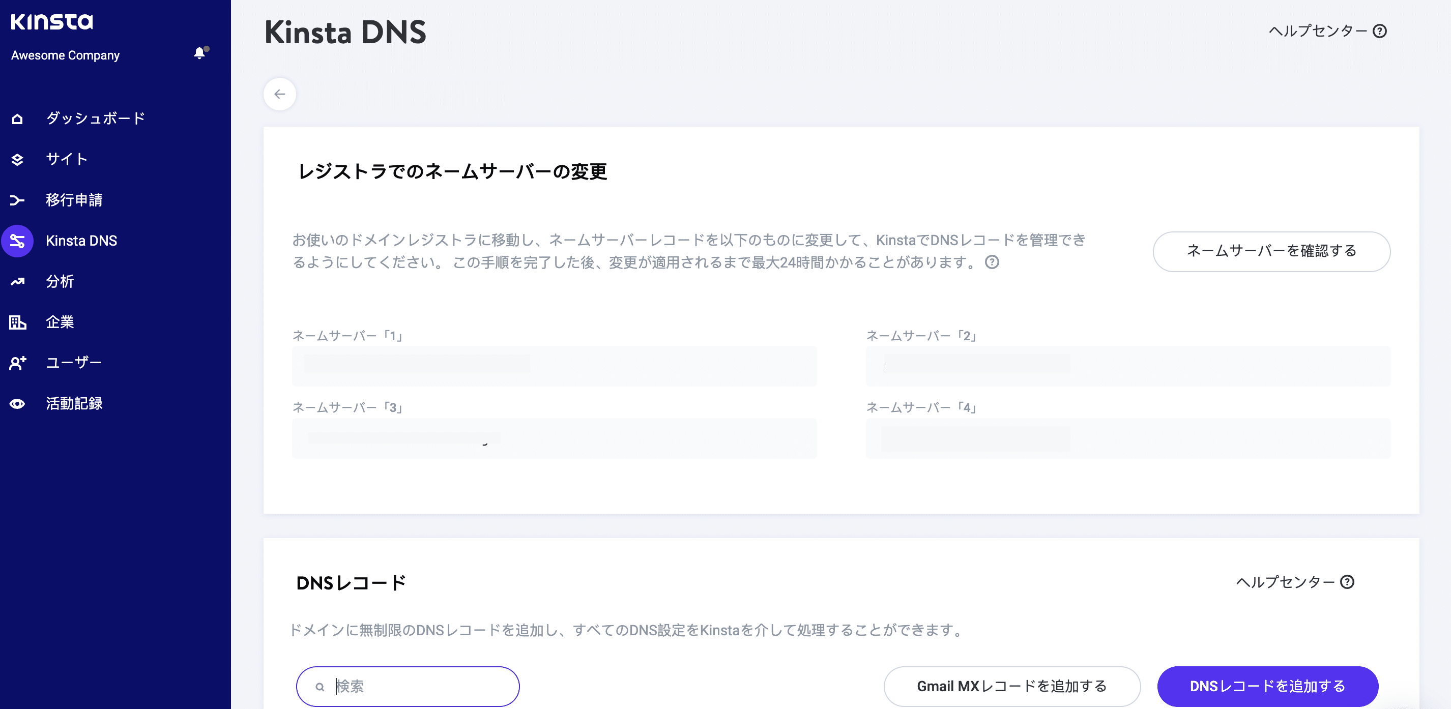Open the ダッシュボード icon in the sidebar
1451x709 pixels.
coord(17,119)
